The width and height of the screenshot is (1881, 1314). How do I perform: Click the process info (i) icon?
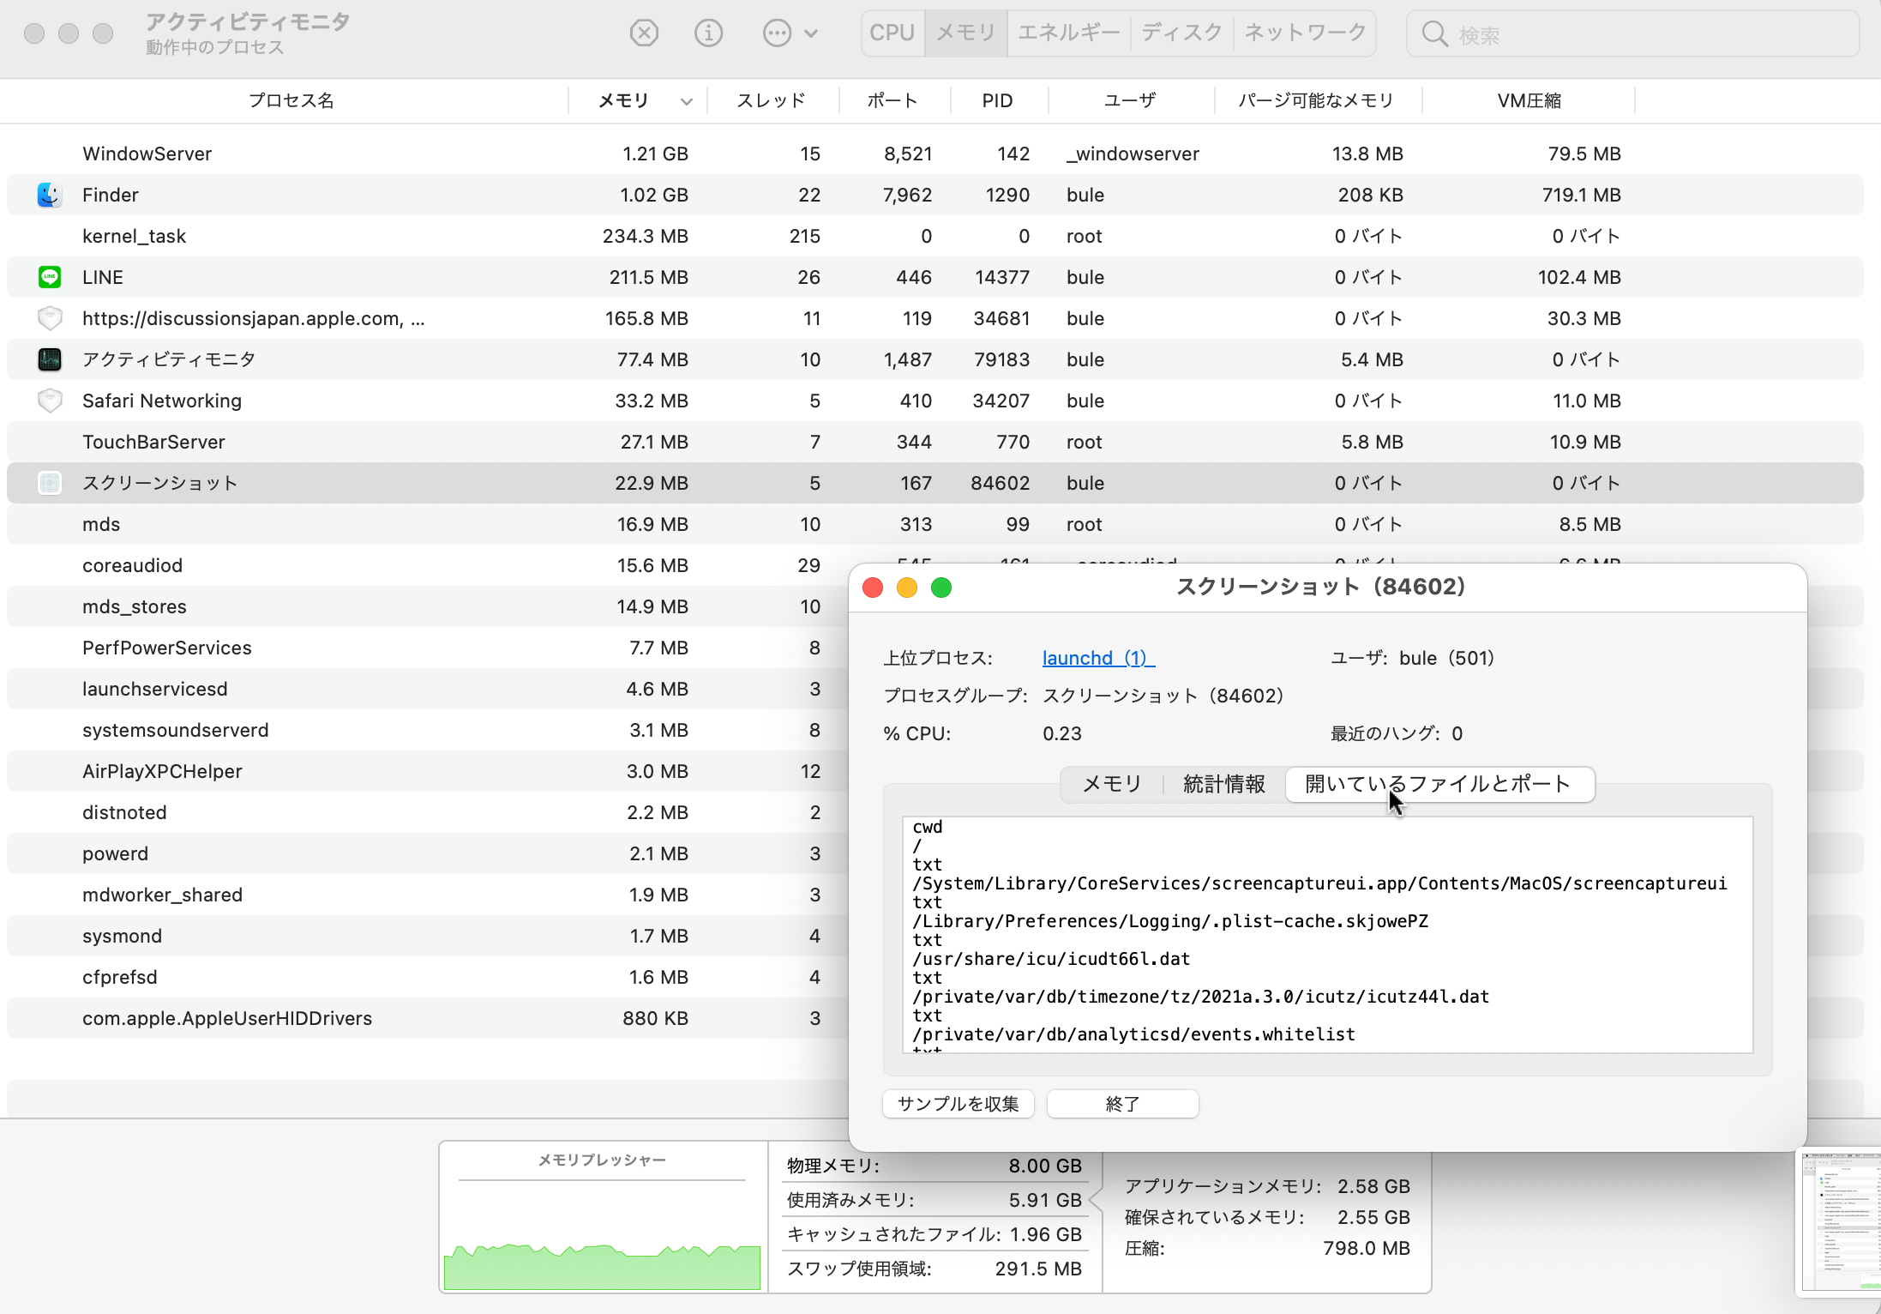pyautogui.click(x=708, y=33)
